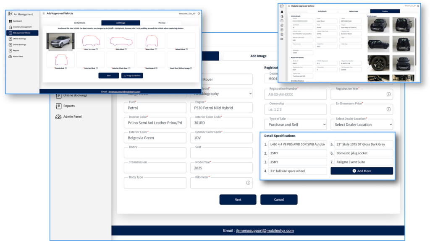Click the Inventory Management sidebar icon

coord(10,27)
